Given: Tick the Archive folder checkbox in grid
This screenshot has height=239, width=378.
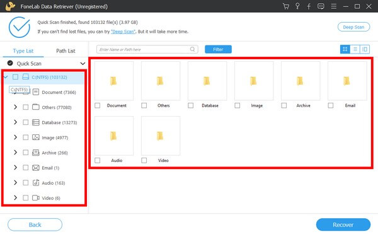Looking at the screenshot, I should (x=284, y=105).
